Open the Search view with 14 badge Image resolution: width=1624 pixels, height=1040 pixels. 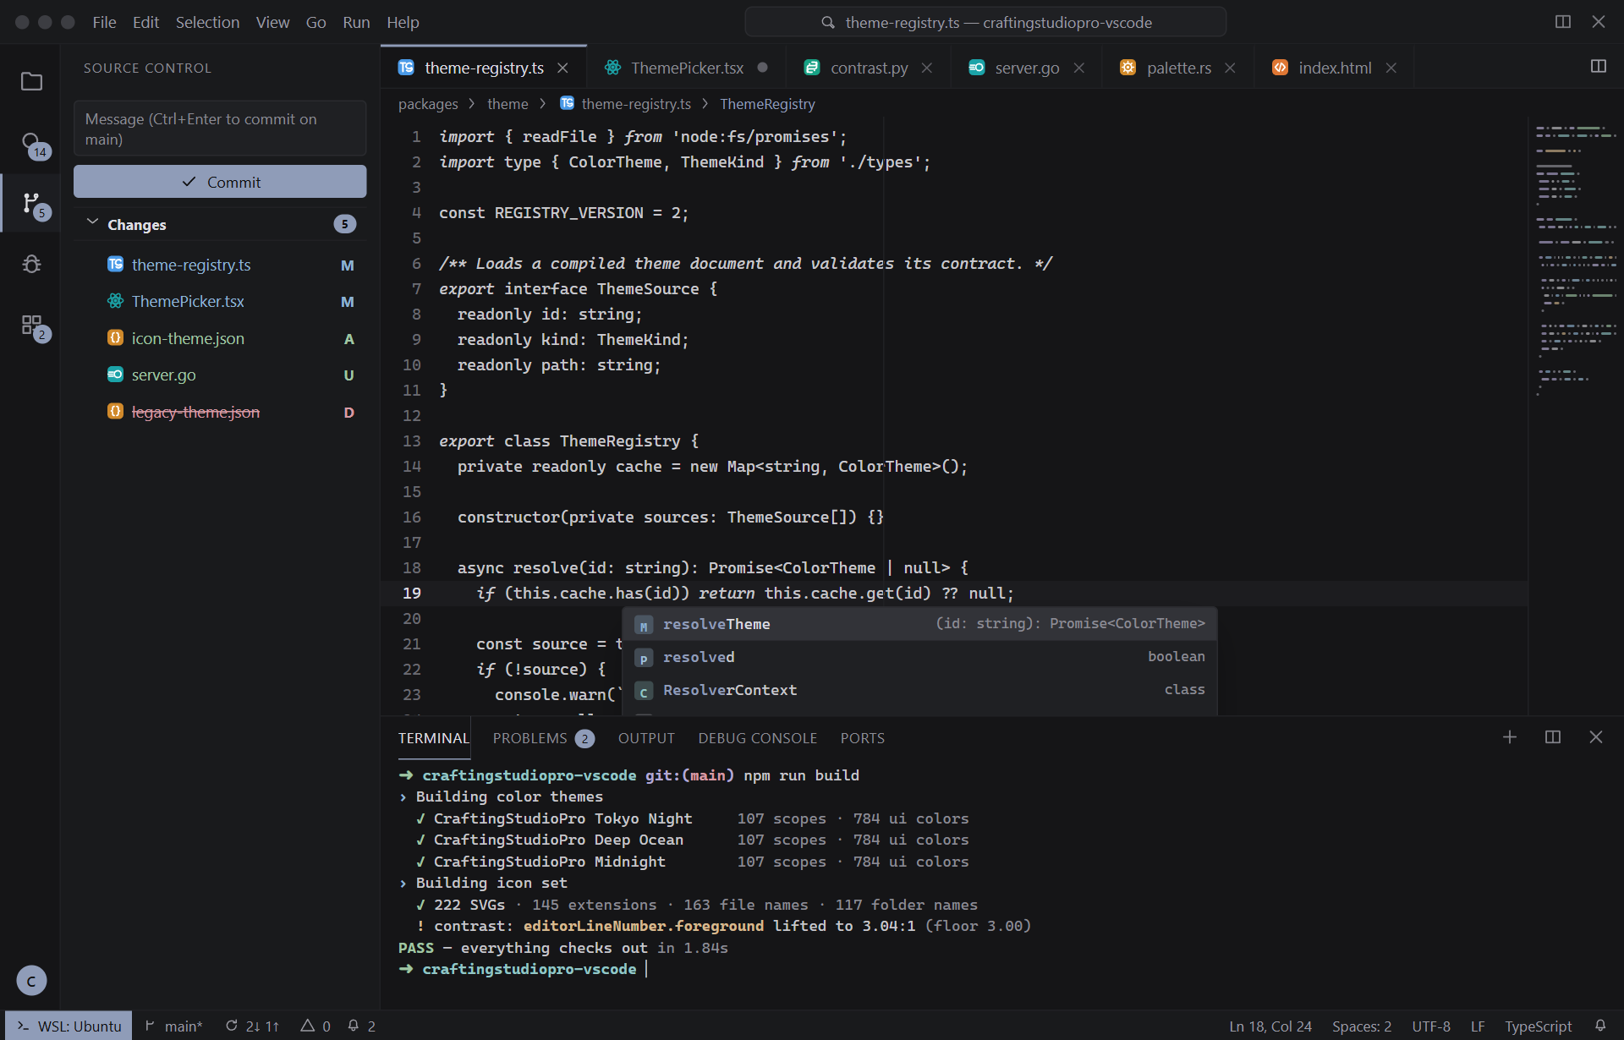pos(31,142)
